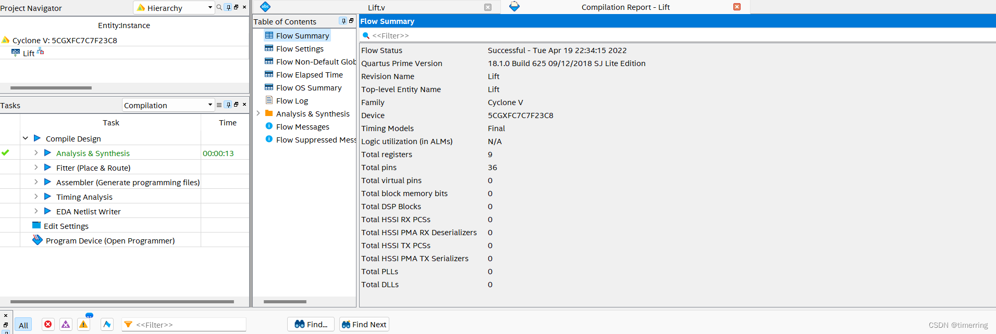Close the Messages panel
The image size is (996, 334).
pyautogui.click(x=6, y=315)
